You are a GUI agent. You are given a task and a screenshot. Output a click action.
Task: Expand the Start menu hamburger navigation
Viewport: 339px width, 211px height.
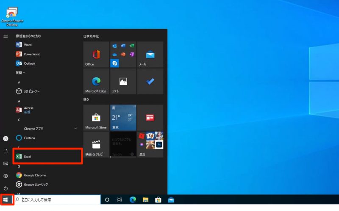click(6, 36)
